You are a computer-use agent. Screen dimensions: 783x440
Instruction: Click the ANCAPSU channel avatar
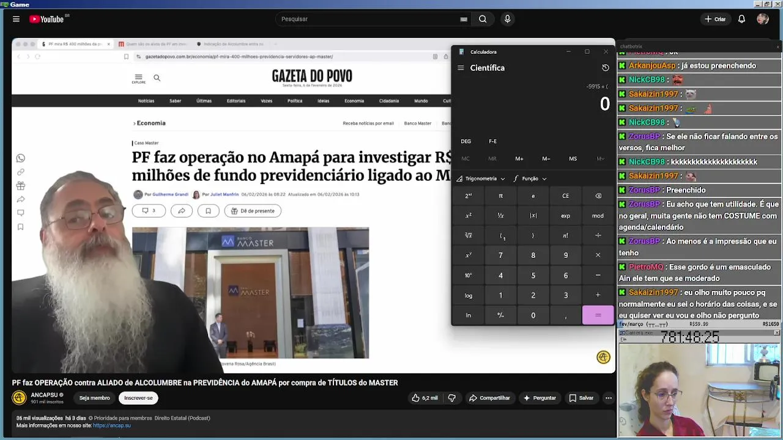click(19, 398)
